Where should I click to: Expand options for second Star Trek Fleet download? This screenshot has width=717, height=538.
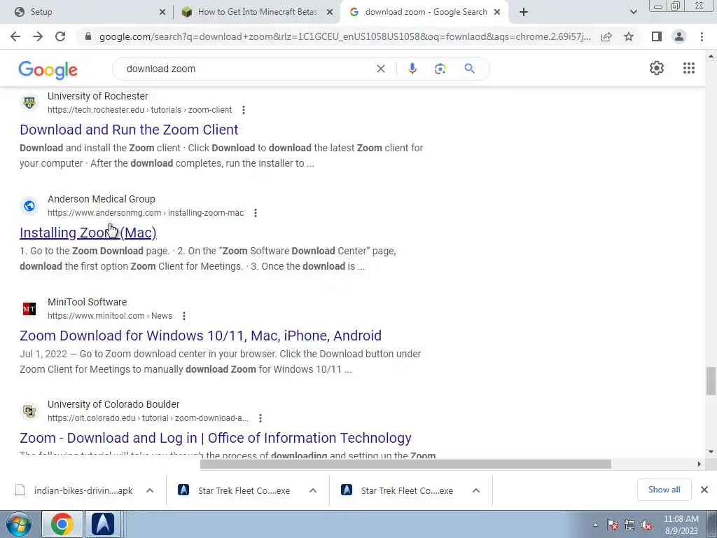click(x=476, y=490)
